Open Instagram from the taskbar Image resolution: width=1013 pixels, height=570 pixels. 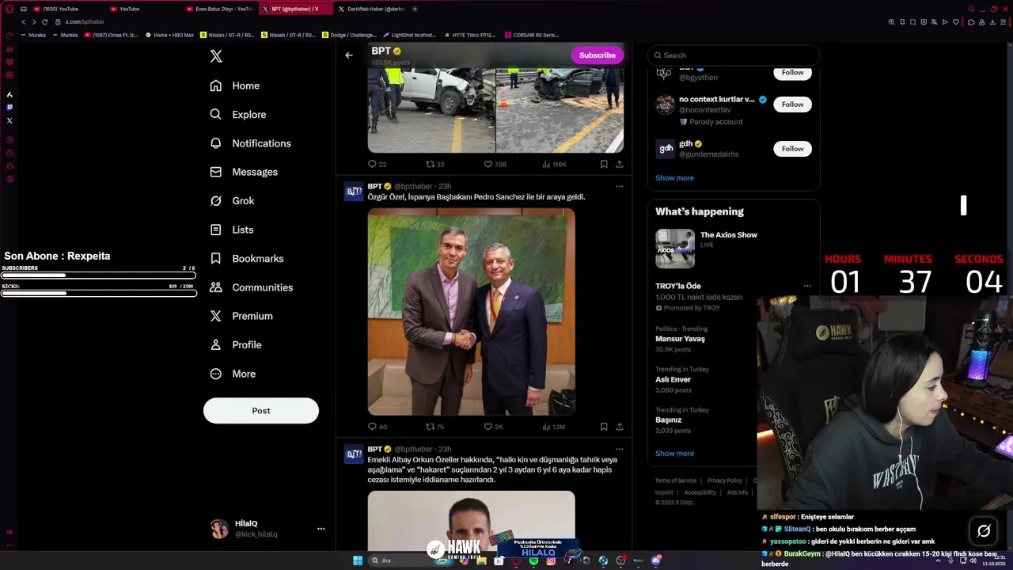(551, 560)
